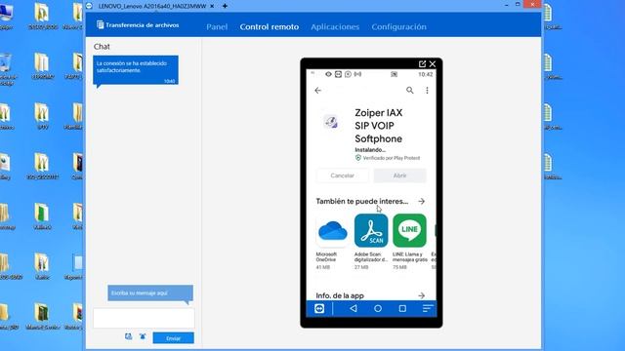The height and width of the screenshot is (351, 625).
Task: Click the Chat panel heading
Action: pos(102,47)
